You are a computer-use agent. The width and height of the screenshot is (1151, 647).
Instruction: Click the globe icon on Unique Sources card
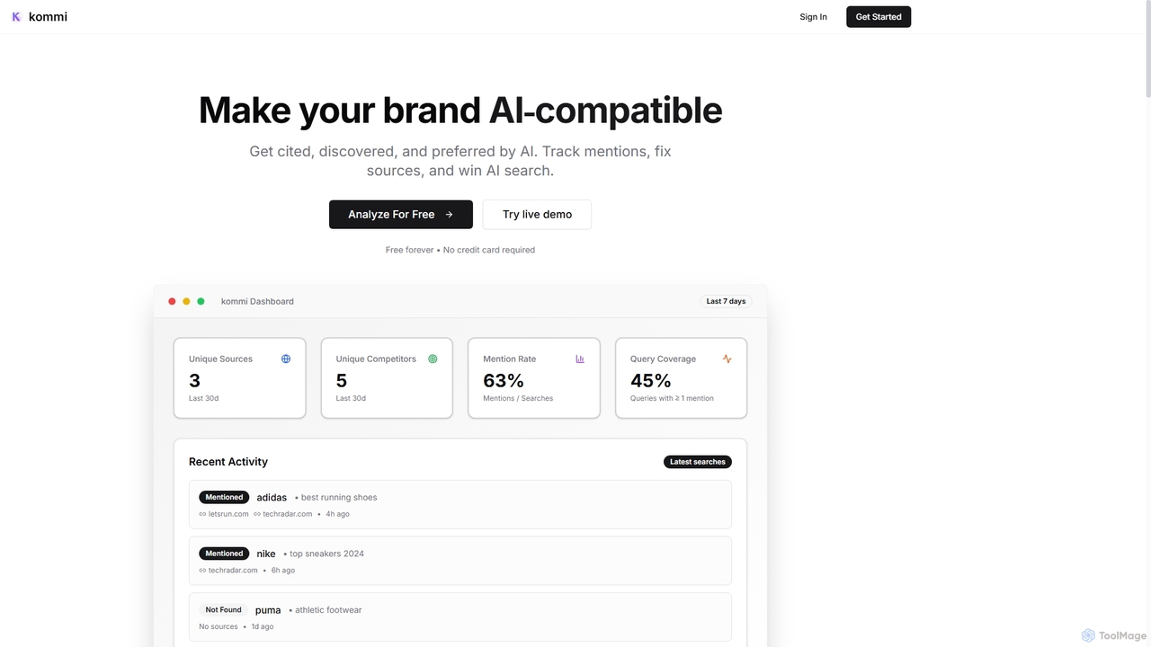[x=286, y=359]
